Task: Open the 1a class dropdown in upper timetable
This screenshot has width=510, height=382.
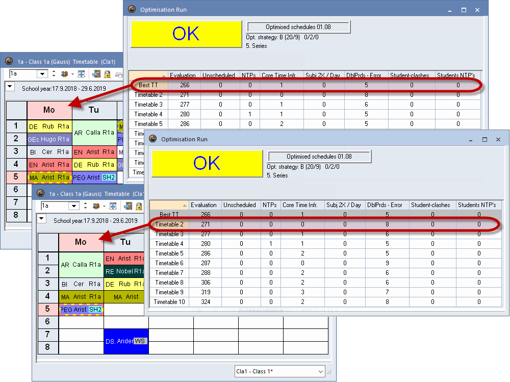Action: pyautogui.click(x=43, y=74)
